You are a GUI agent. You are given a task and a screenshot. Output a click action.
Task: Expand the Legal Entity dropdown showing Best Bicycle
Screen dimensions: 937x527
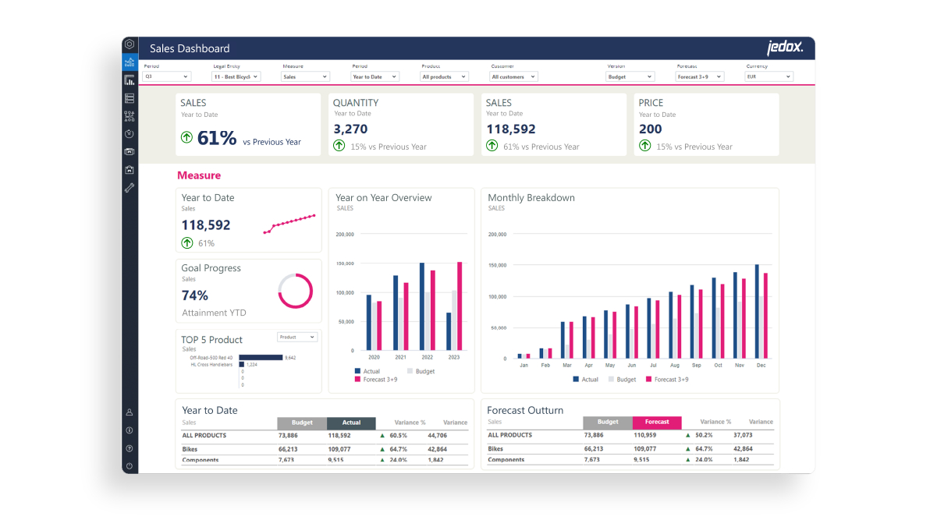(x=237, y=76)
